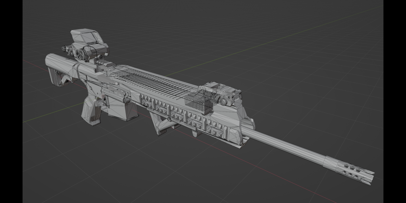Image resolution: width=406 pixels, height=203 pixels.
Task: Click the round knob on the optic mount
Action: (x=81, y=54)
